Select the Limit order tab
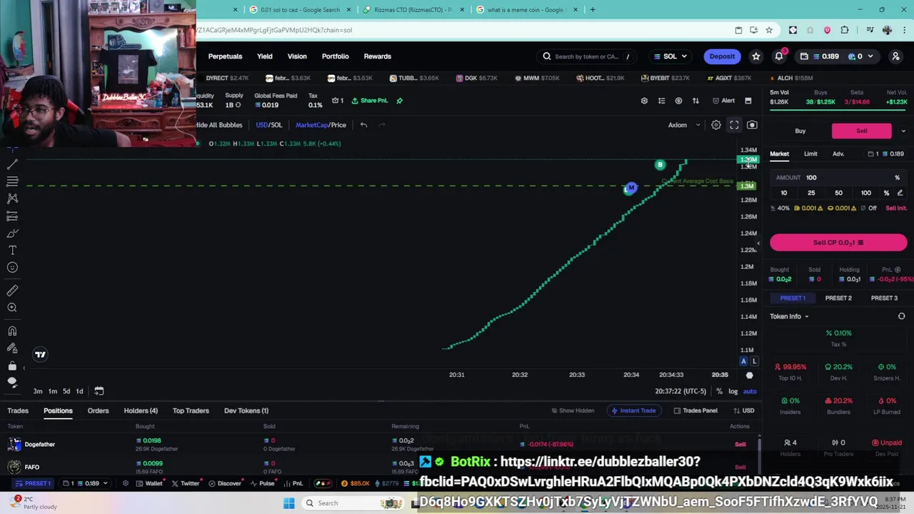Image resolution: width=914 pixels, height=514 pixels. (810, 154)
